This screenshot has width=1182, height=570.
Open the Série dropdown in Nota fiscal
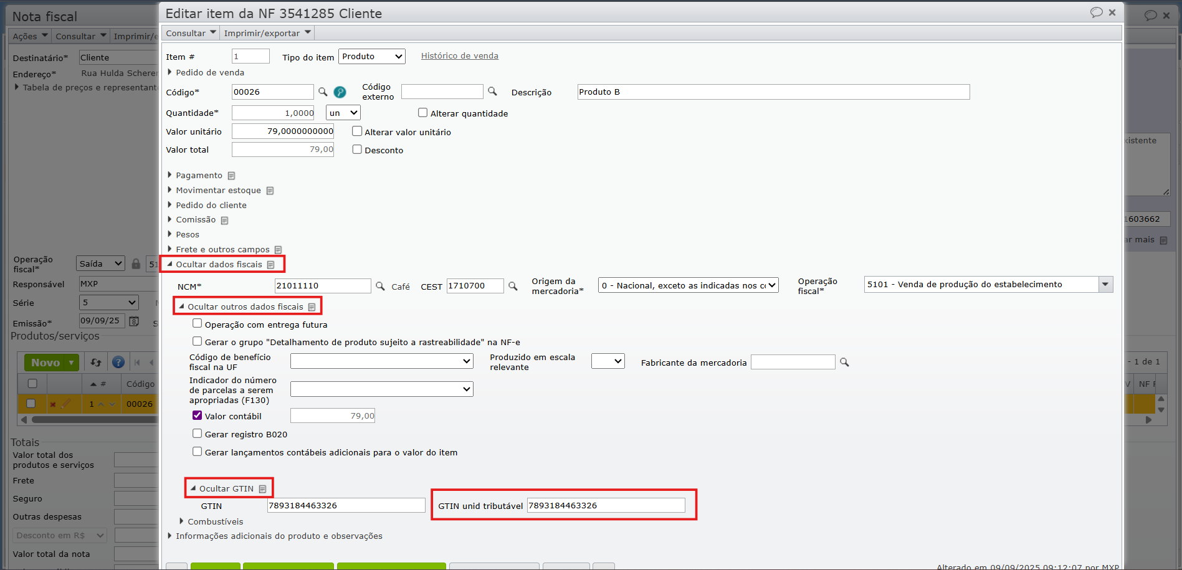pyautogui.click(x=109, y=303)
